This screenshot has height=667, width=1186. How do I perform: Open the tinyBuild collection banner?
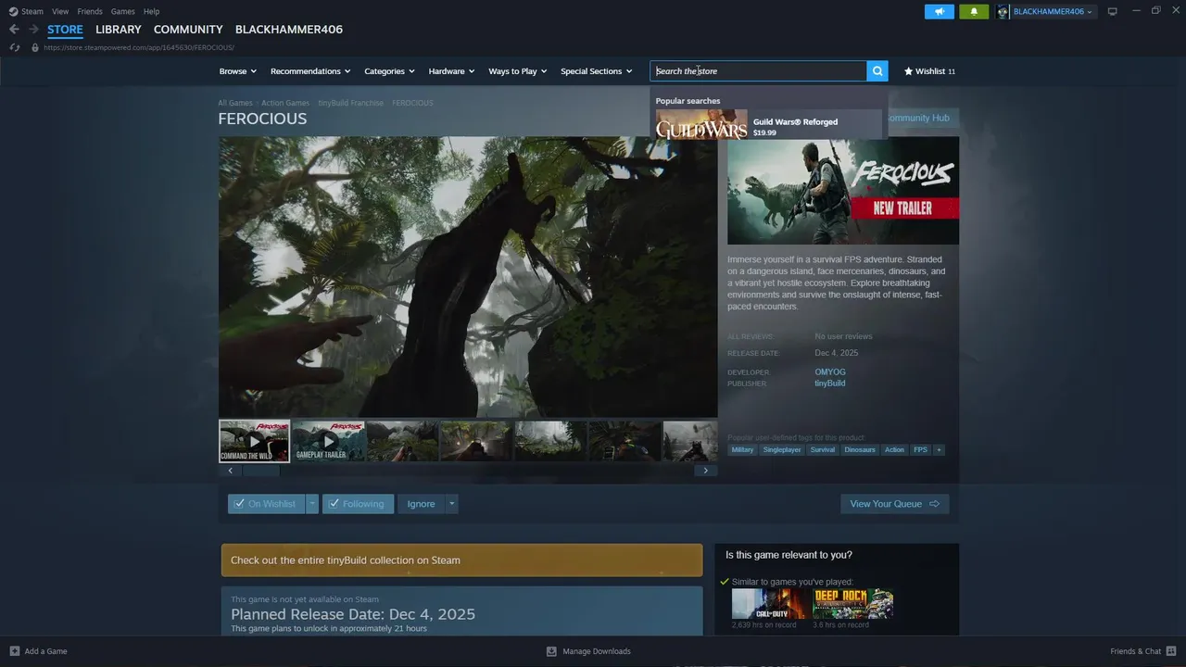461,560
